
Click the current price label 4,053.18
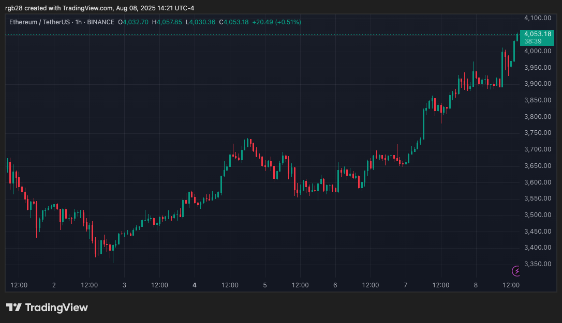pyautogui.click(x=538, y=34)
